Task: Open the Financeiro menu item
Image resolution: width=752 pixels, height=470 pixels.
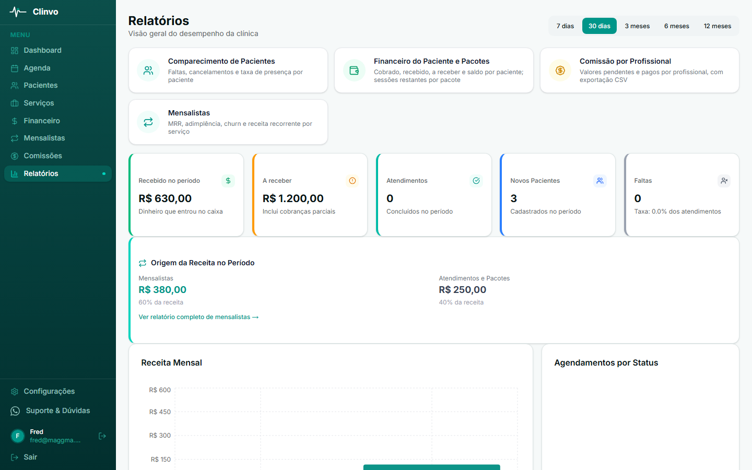Action: [x=58, y=121]
